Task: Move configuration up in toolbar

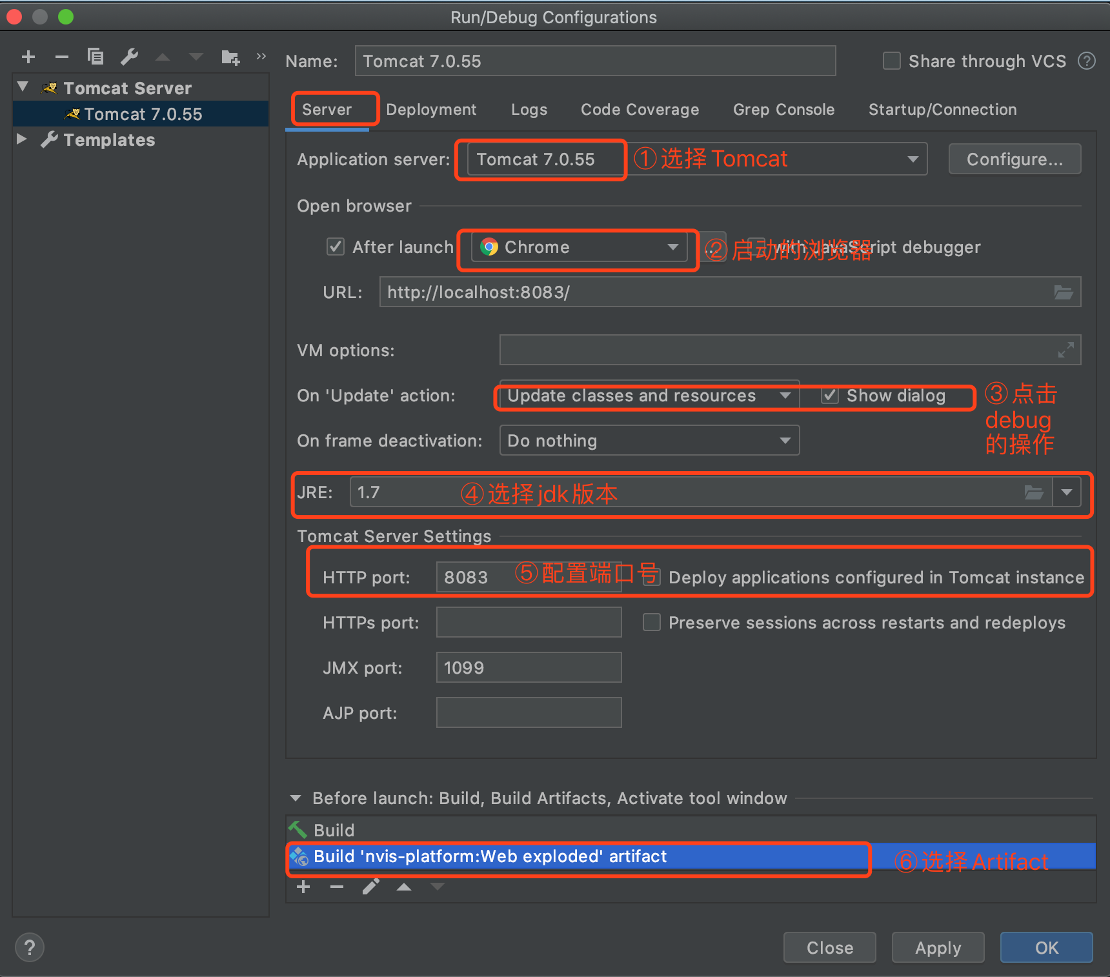Action: pos(163,57)
